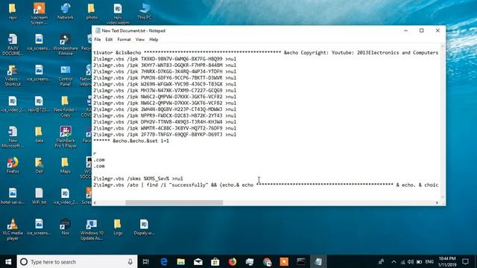Open the clock showing 10:44 PM
Image resolution: width=477 pixels, height=268 pixels.
tap(447, 261)
